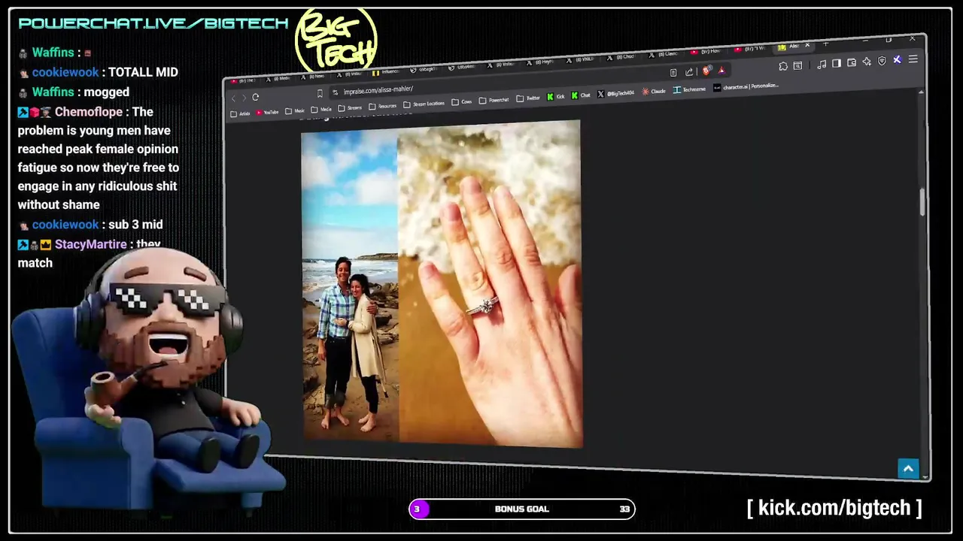Viewport: 963px width, 541px height.
Task: Click chat username Chemoflope
Action: pos(89,111)
